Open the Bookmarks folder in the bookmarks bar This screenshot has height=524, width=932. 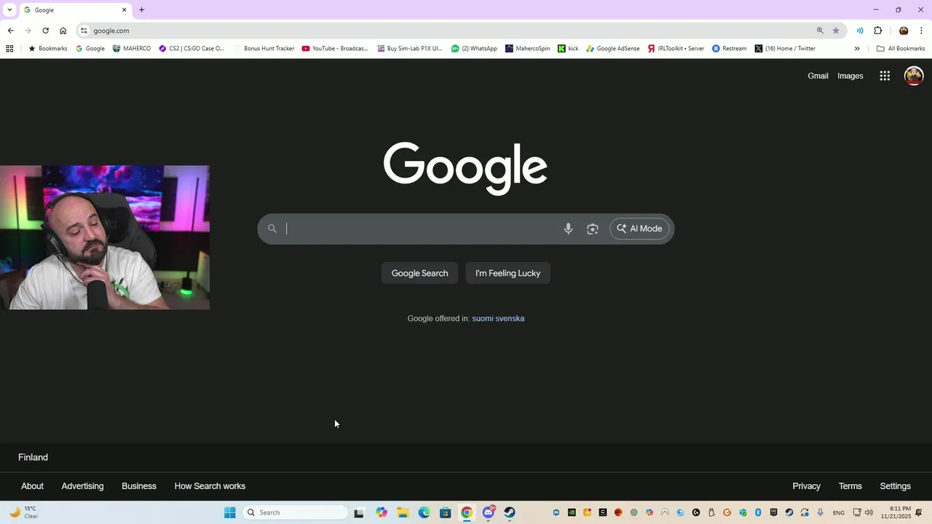(x=47, y=49)
